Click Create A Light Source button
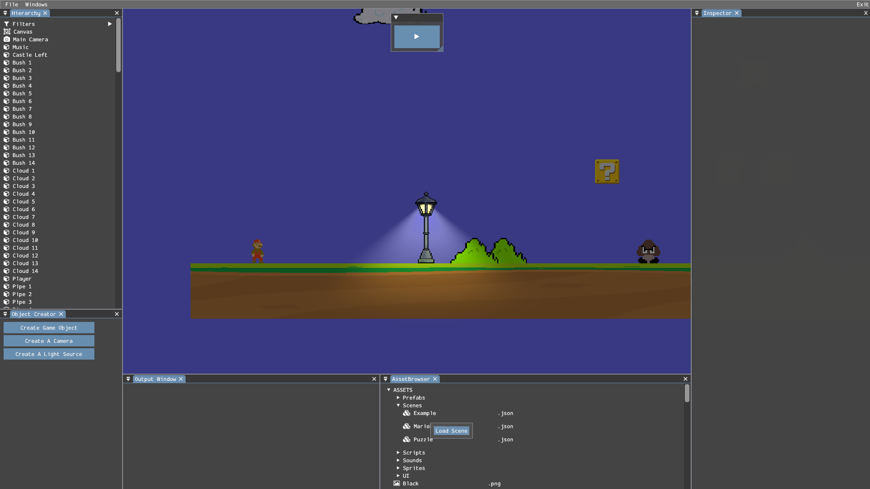Image resolution: width=870 pixels, height=489 pixels. tap(49, 354)
